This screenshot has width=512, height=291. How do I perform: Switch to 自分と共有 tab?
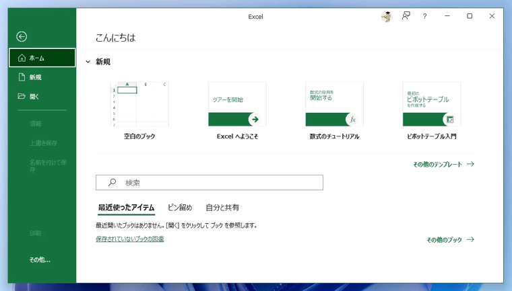pyautogui.click(x=222, y=208)
